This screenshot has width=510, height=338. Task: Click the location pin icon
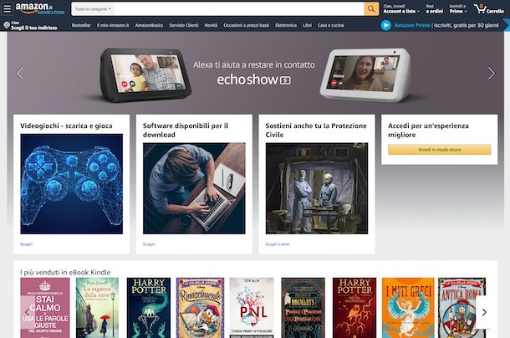[7, 25]
